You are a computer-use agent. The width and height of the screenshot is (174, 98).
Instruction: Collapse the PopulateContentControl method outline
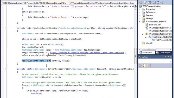tap(6, 28)
